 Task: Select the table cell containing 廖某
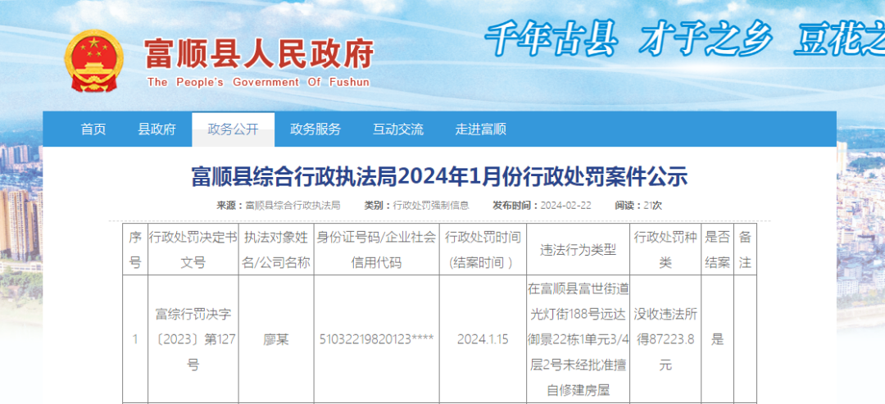tap(275, 339)
